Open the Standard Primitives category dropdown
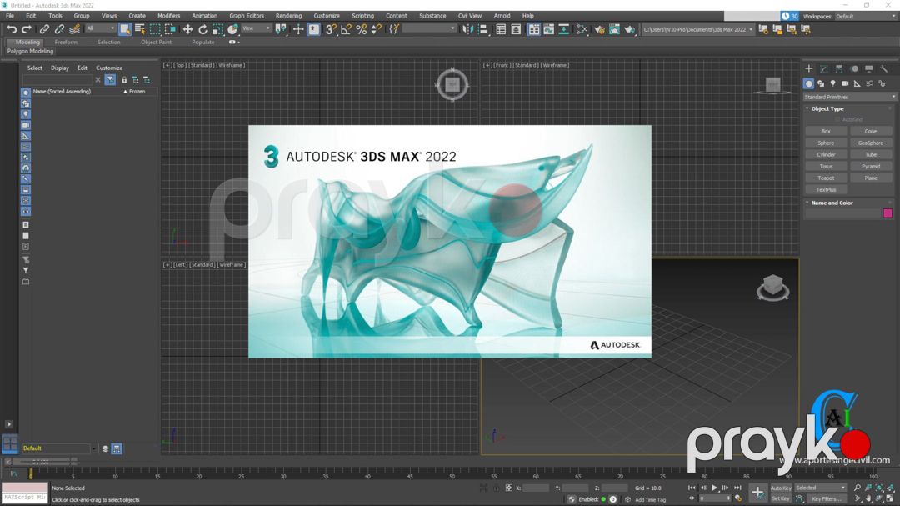 [x=849, y=97]
